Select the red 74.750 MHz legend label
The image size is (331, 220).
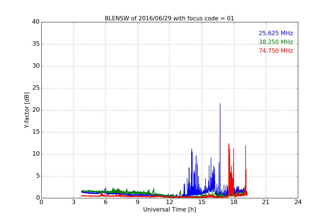click(276, 51)
